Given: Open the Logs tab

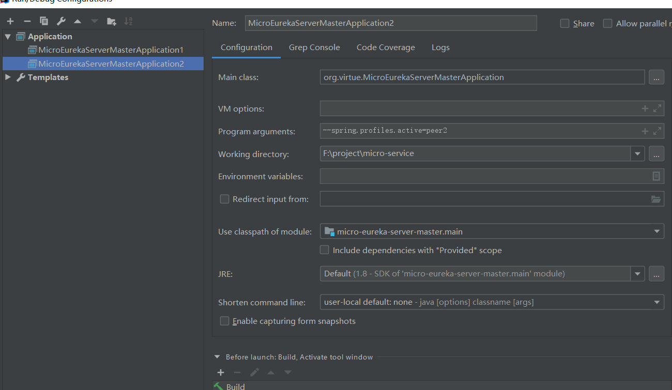Looking at the screenshot, I should point(440,48).
